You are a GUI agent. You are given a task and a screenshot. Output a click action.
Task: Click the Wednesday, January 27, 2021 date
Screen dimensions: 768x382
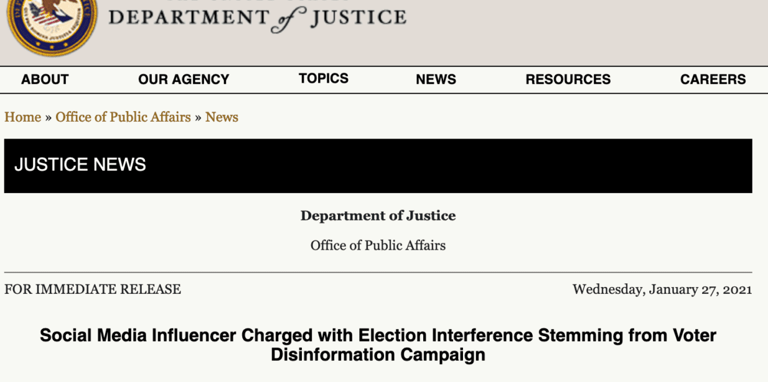click(662, 289)
